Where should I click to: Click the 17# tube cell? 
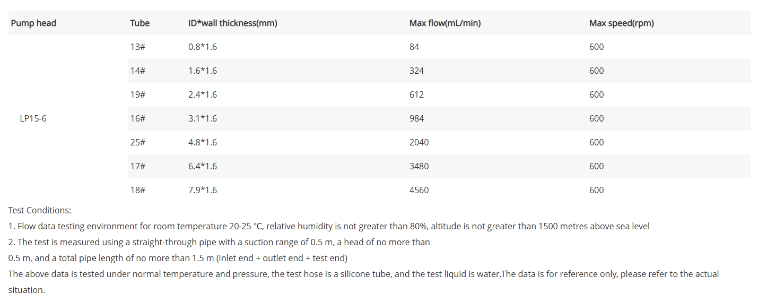tap(138, 166)
